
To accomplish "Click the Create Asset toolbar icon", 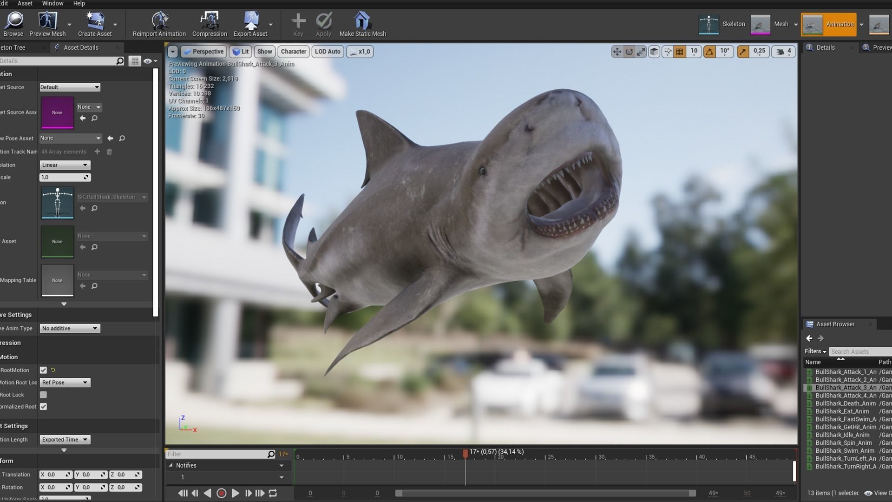I will click(95, 21).
